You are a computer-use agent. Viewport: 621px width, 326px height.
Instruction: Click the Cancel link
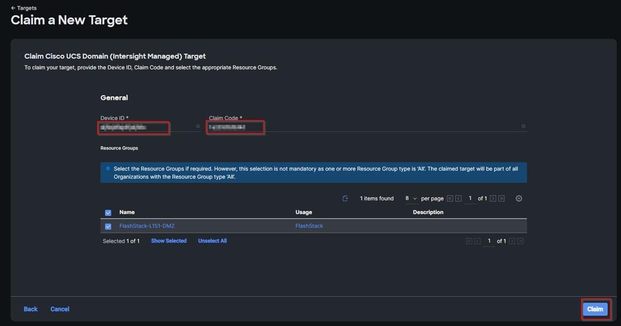(x=60, y=309)
